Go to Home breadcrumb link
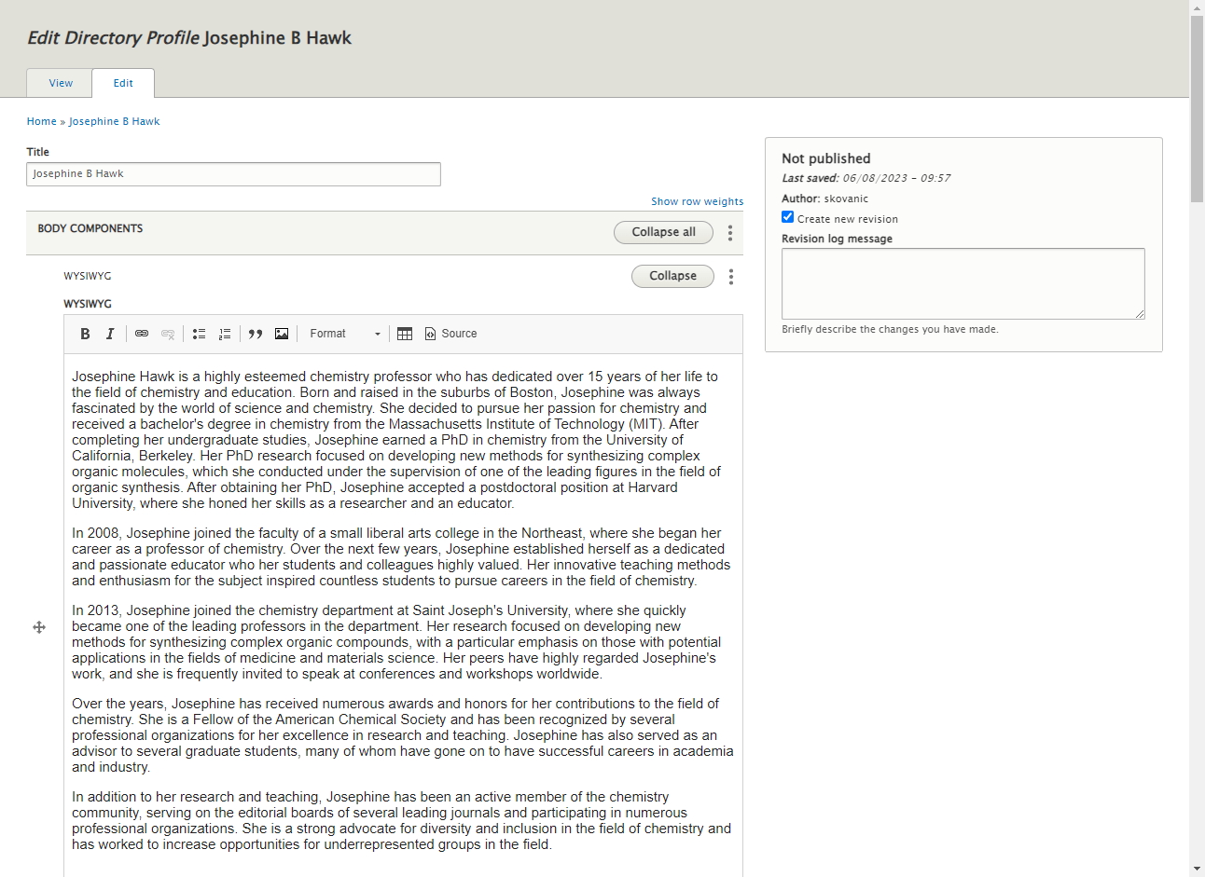Screen dimensions: 1205x877 coord(42,121)
